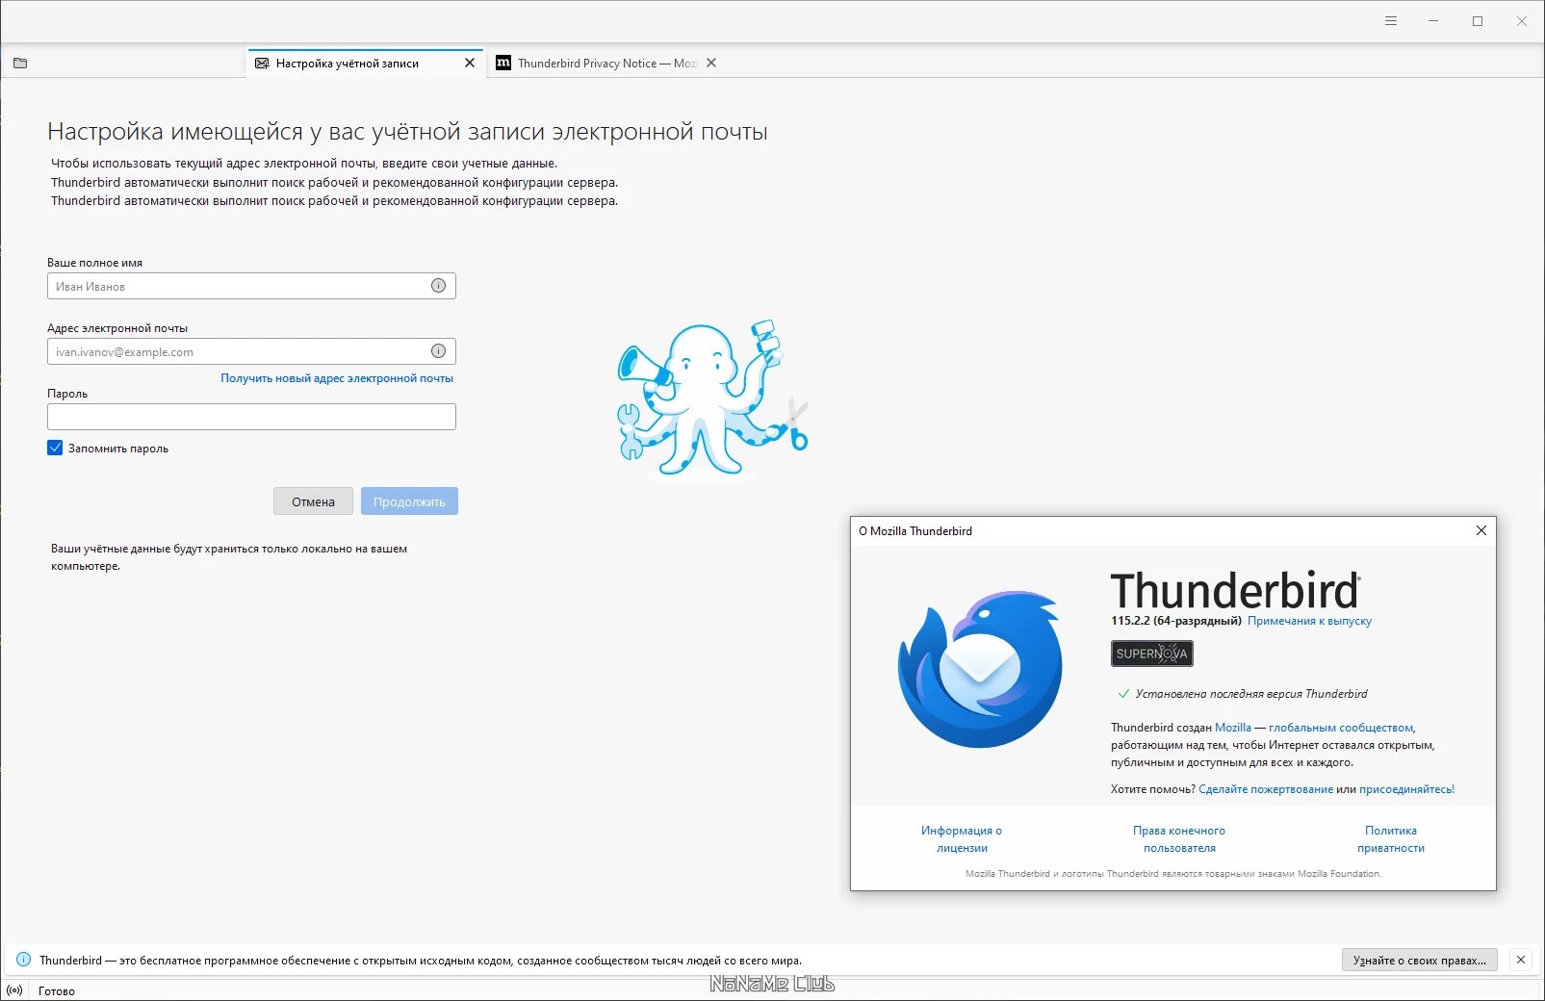Open присоединяйтесь link

click(1406, 789)
